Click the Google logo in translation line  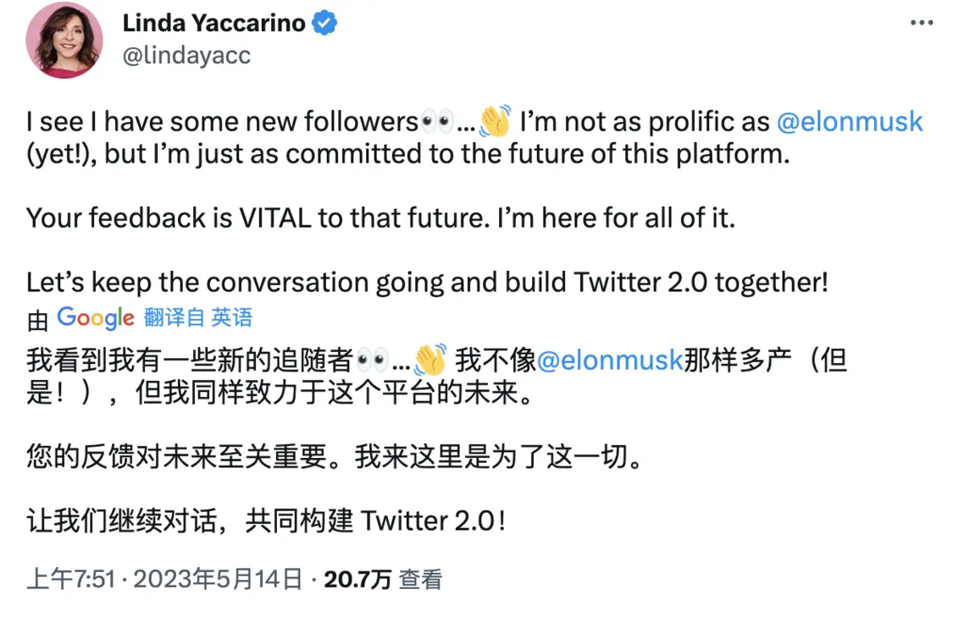95,317
